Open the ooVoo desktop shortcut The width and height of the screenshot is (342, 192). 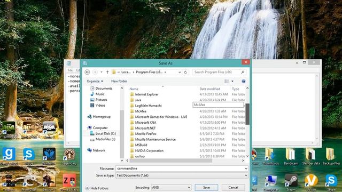[x=311, y=182]
